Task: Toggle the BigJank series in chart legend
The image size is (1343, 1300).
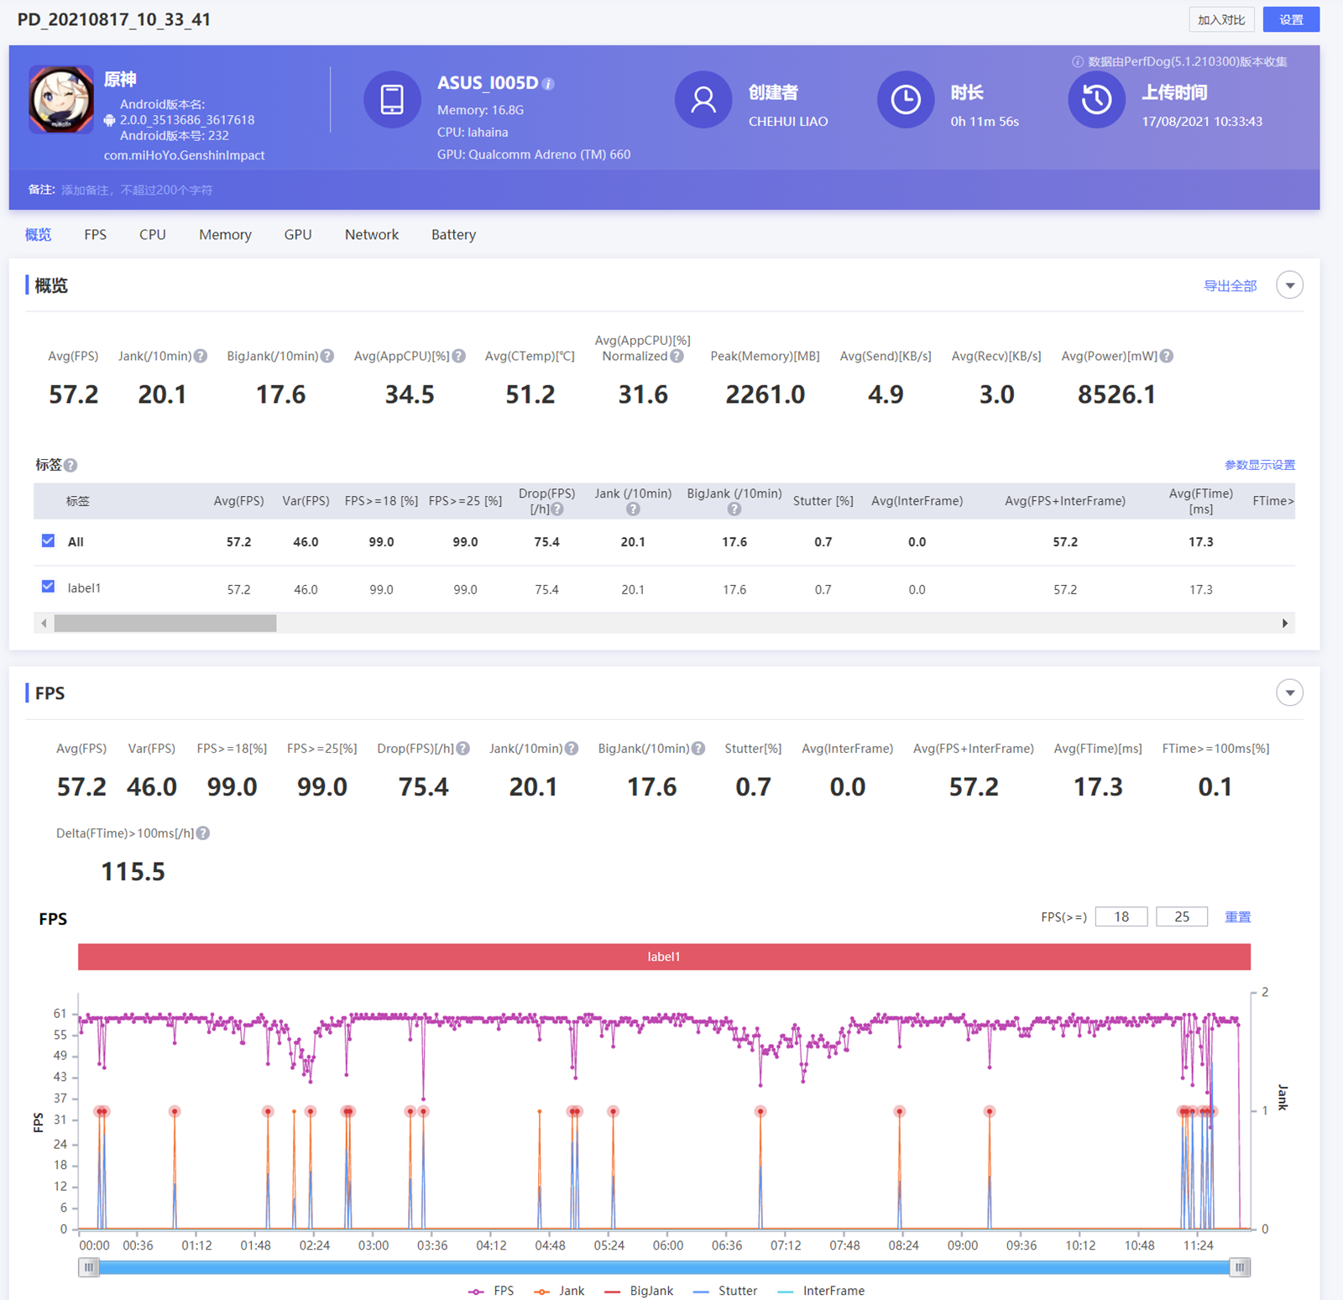Action: tap(640, 1291)
